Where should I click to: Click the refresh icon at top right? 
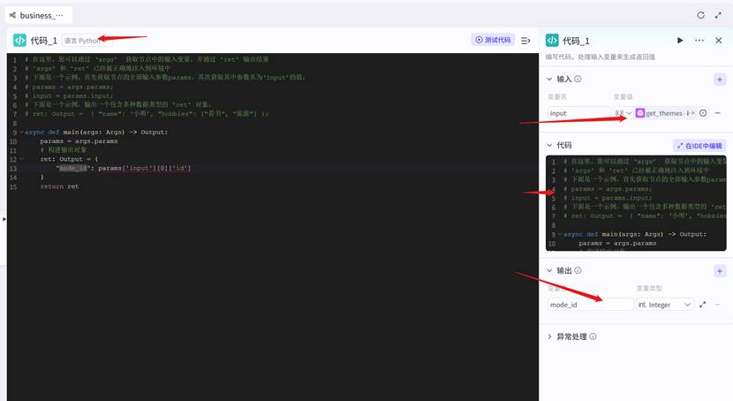700,15
